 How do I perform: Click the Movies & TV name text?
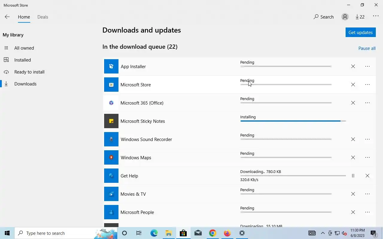tap(133, 194)
